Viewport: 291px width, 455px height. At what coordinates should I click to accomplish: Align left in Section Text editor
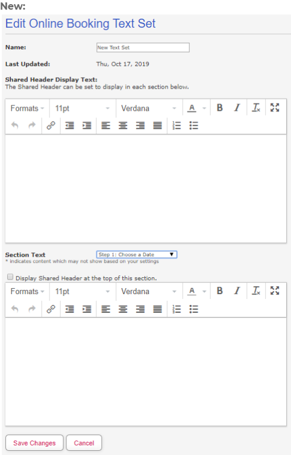pos(105,309)
